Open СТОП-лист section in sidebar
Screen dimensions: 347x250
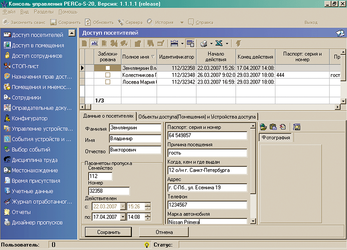[x=25, y=66]
